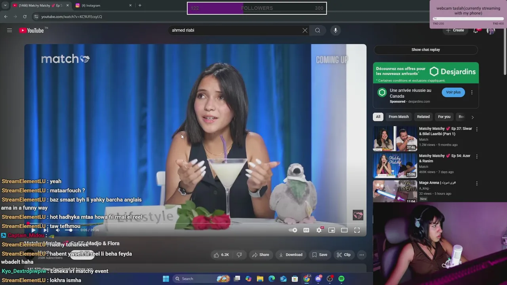Toggle the autoplay switch

pyautogui.click(x=293, y=230)
